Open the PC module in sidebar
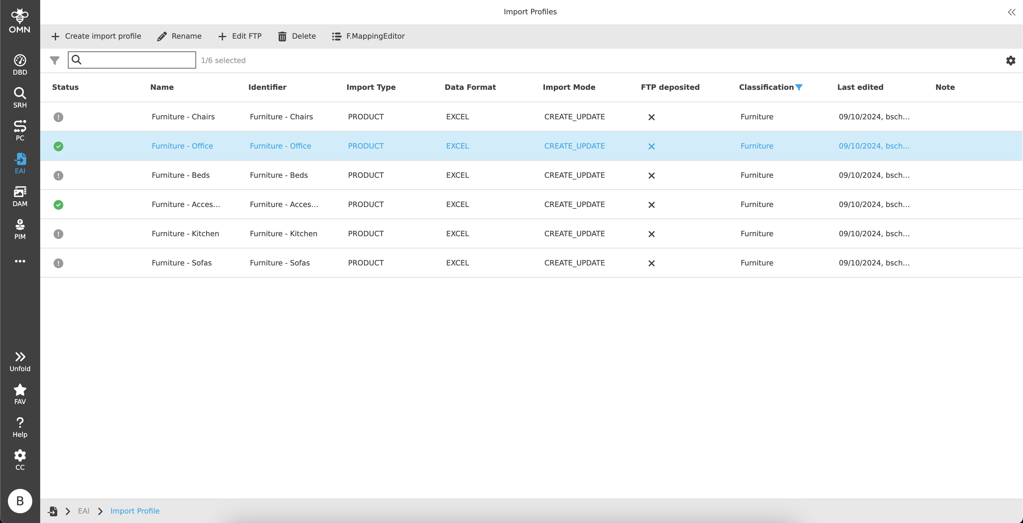The height and width of the screenshot is (523, 1023). click(x=20, y=130)
